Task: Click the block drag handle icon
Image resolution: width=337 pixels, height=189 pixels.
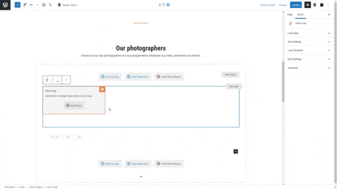Action: (x=52, y=80)
